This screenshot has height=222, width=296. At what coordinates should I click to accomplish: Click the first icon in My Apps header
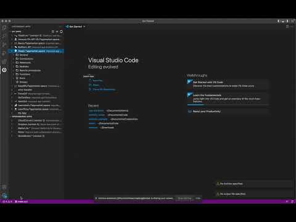pyautogui.click(x=53, y=31)
